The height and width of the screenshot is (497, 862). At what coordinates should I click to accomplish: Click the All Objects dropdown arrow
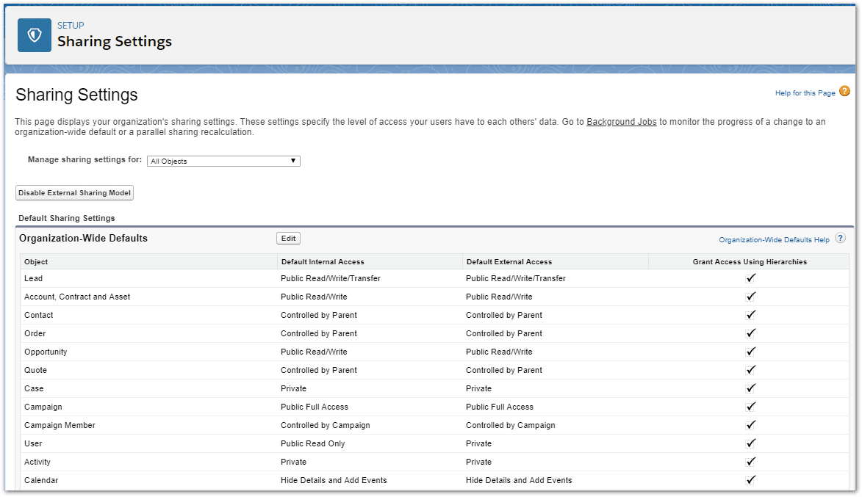point(293,161)
